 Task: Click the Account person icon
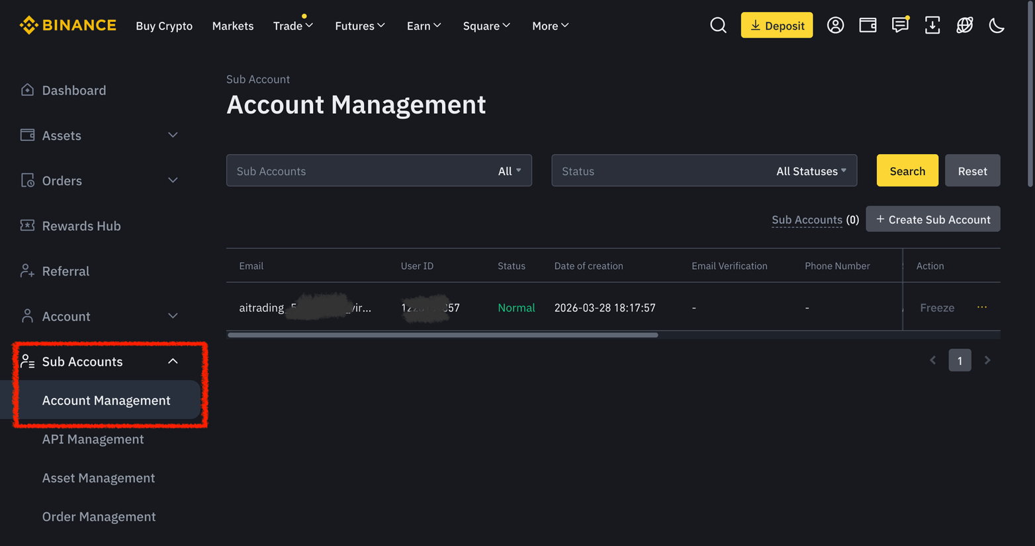point(27,316)
